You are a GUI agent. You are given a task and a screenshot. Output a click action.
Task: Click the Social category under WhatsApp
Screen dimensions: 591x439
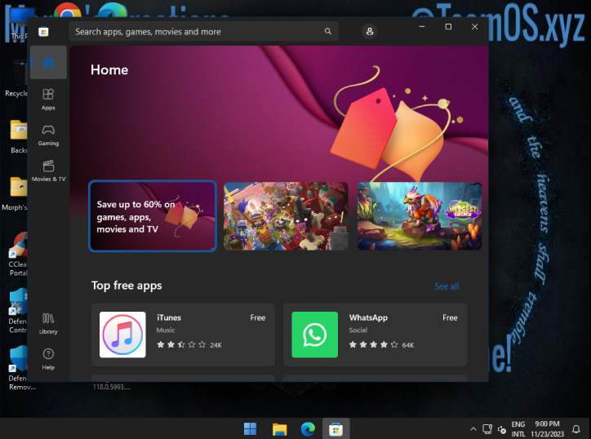click(x=358, y=330)
